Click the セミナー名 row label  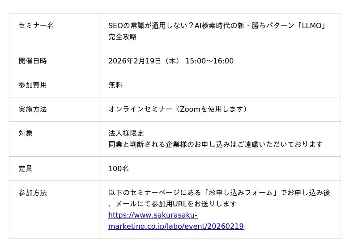click(x=36, y=26)
